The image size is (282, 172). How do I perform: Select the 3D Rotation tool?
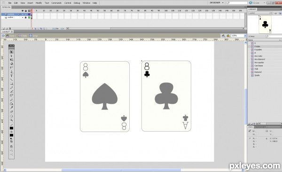11,64
